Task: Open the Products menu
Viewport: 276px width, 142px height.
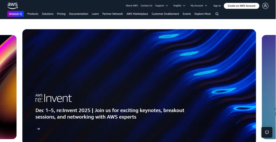Action: tap(33, 14)
